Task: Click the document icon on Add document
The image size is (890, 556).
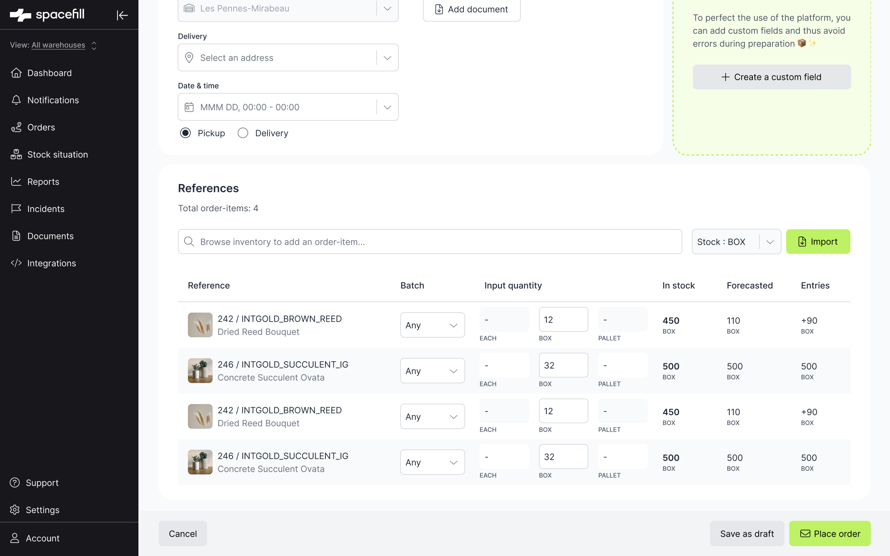Action: (439, 9)
